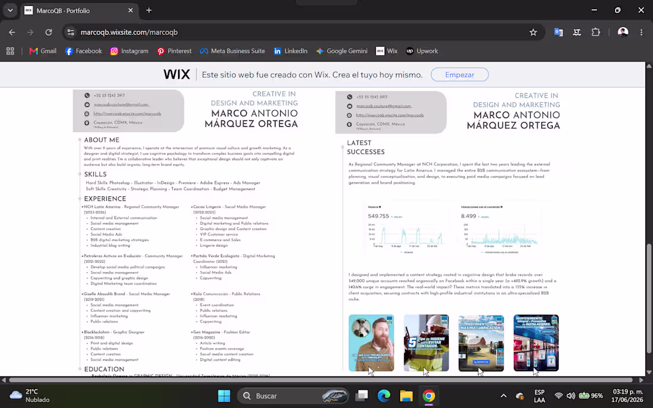Open the Upwork bookmark

[x=421, y=51]
